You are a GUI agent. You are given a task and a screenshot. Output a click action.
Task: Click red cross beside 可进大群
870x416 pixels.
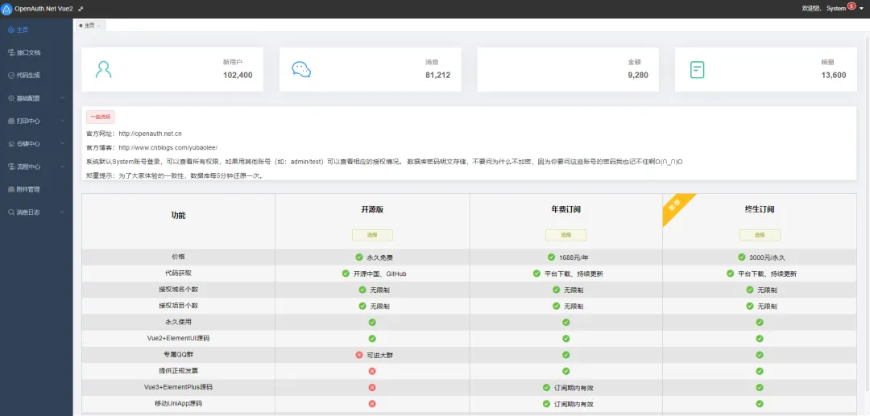tap(359, 355)
